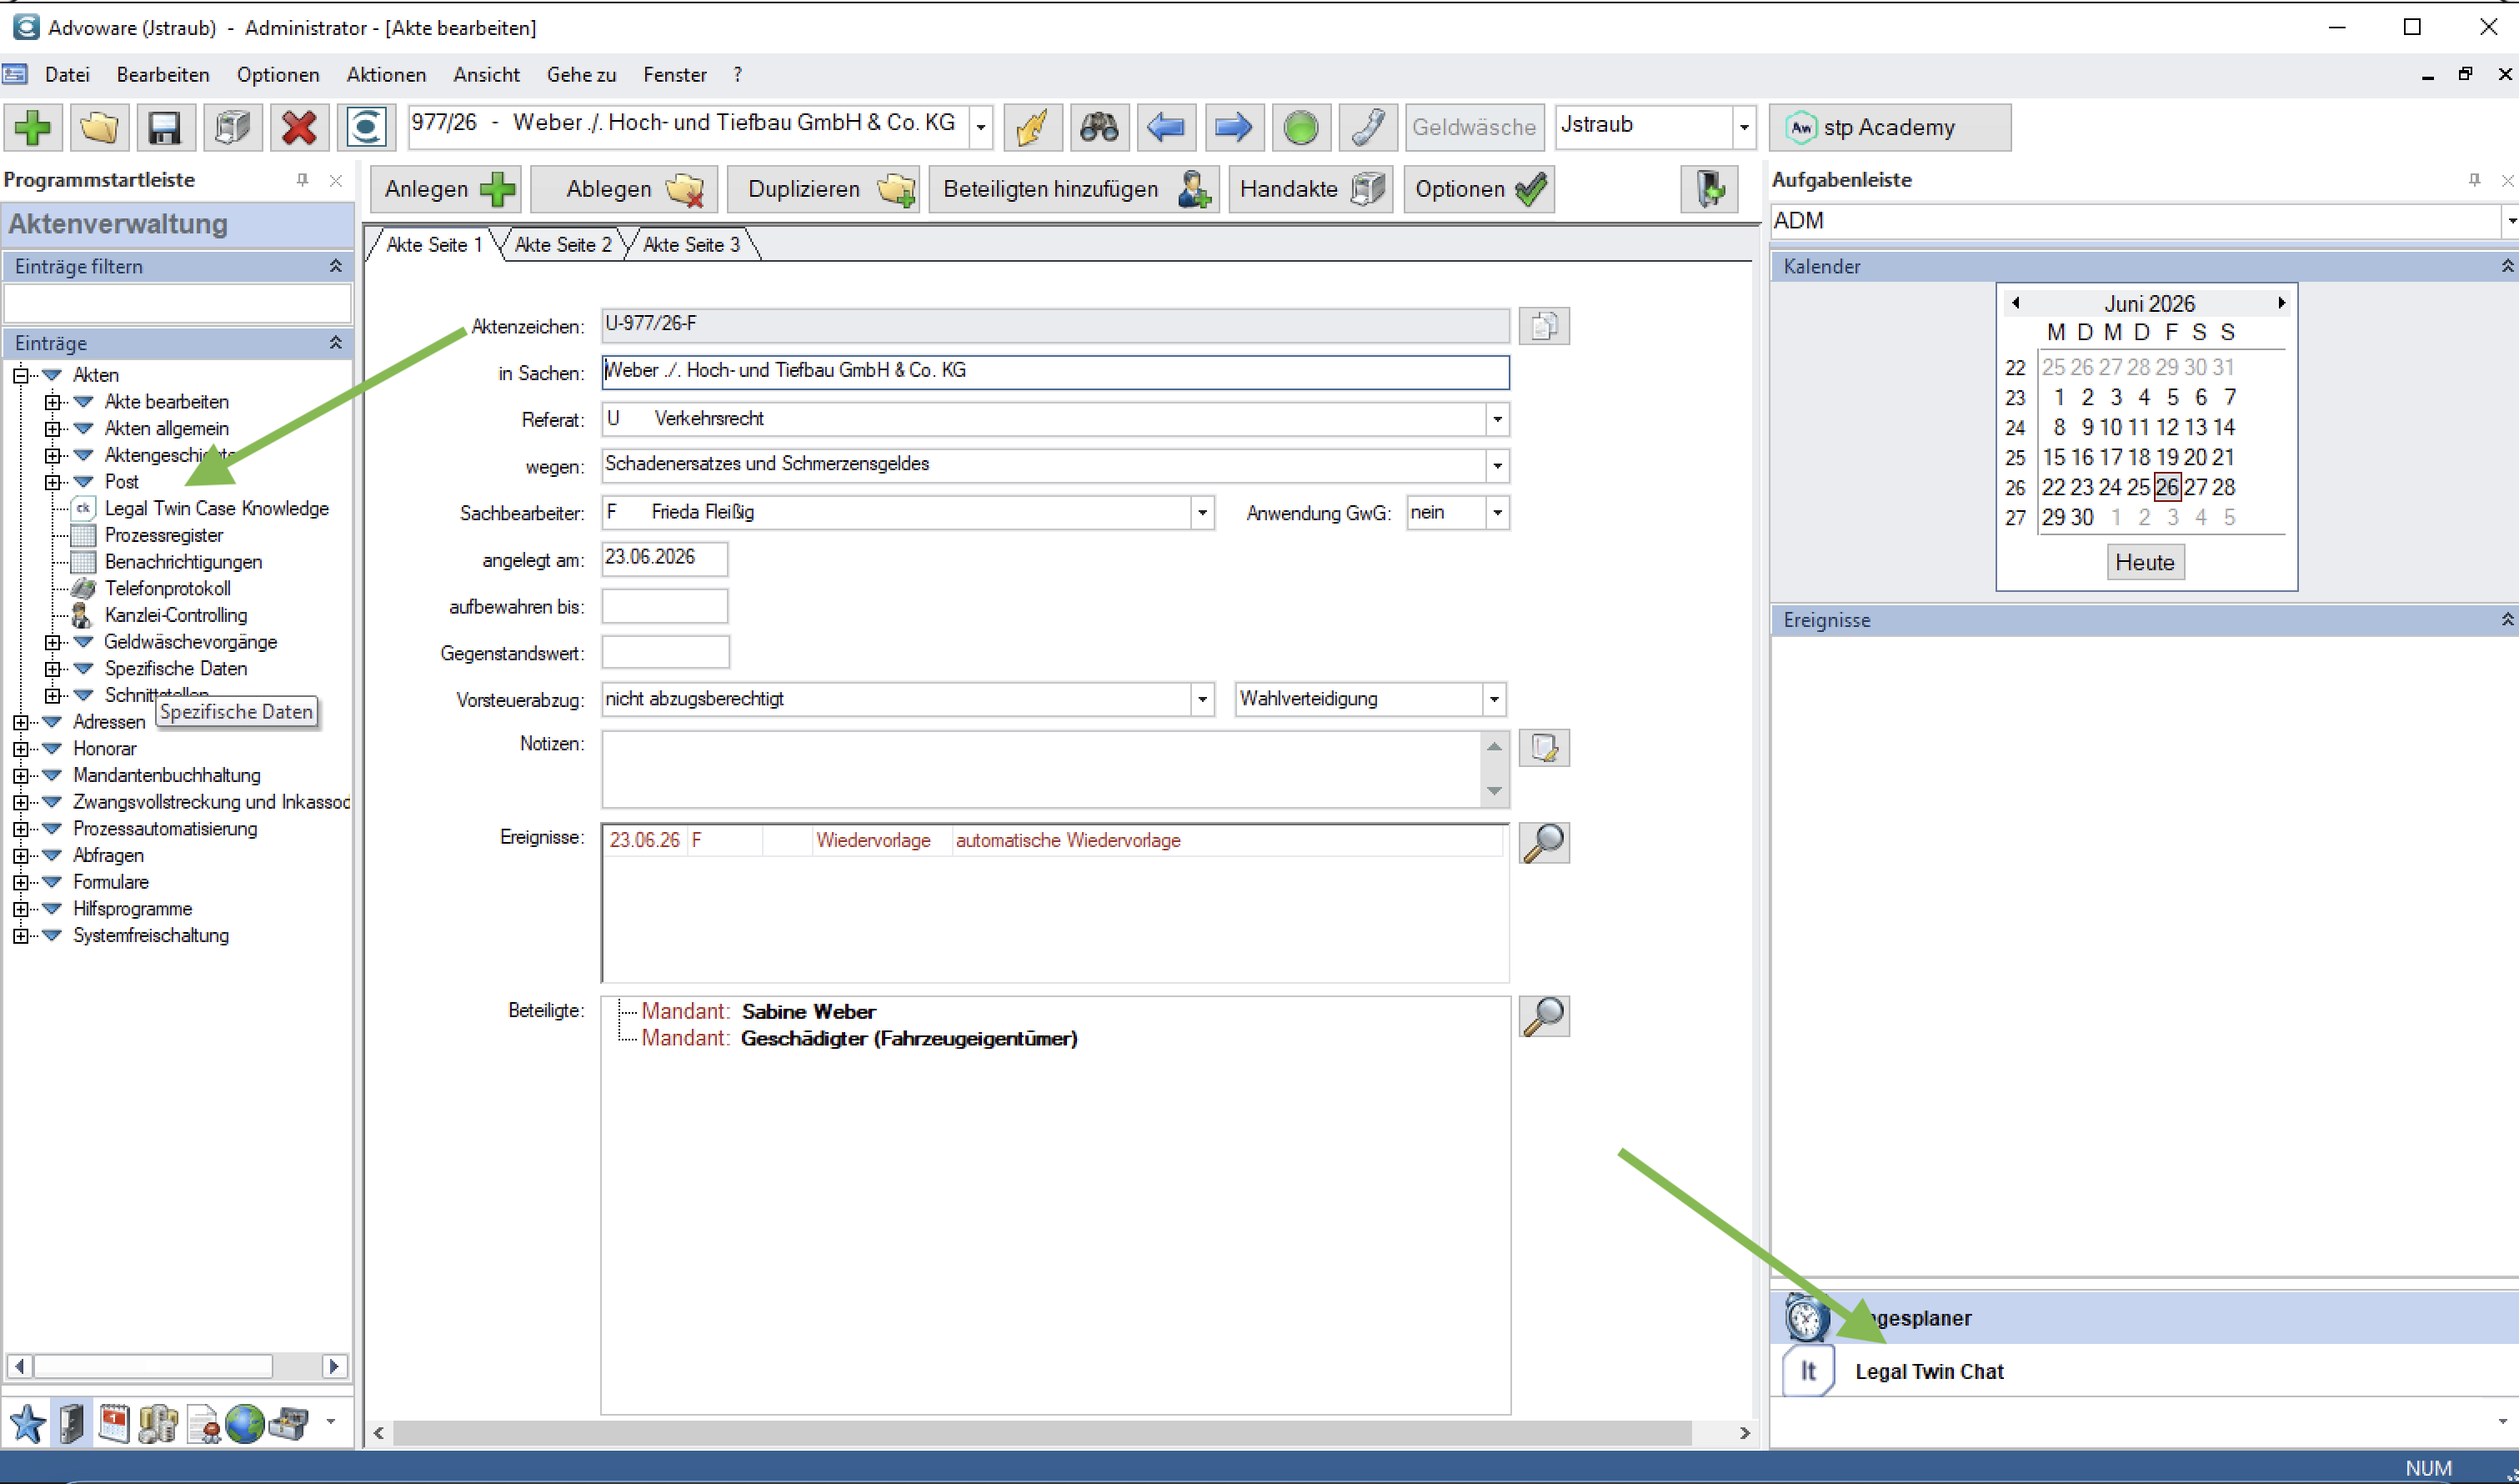Click the Heute button in calendar
Viewport: 2519px width, 1484px height.
(x=2144, y=562)
